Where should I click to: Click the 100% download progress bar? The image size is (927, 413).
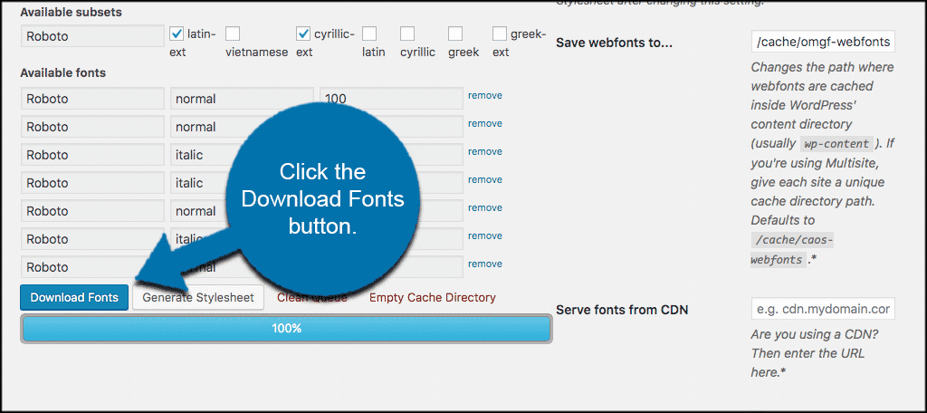pos(286,329)
